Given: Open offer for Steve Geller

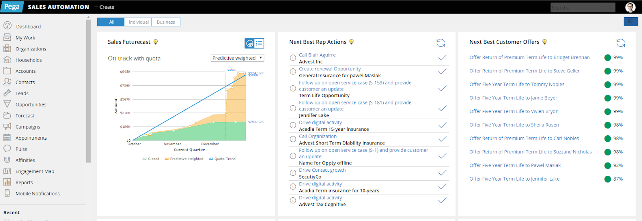Looking at the screenshot, I should pyautogui.click(x=524, y=71).
